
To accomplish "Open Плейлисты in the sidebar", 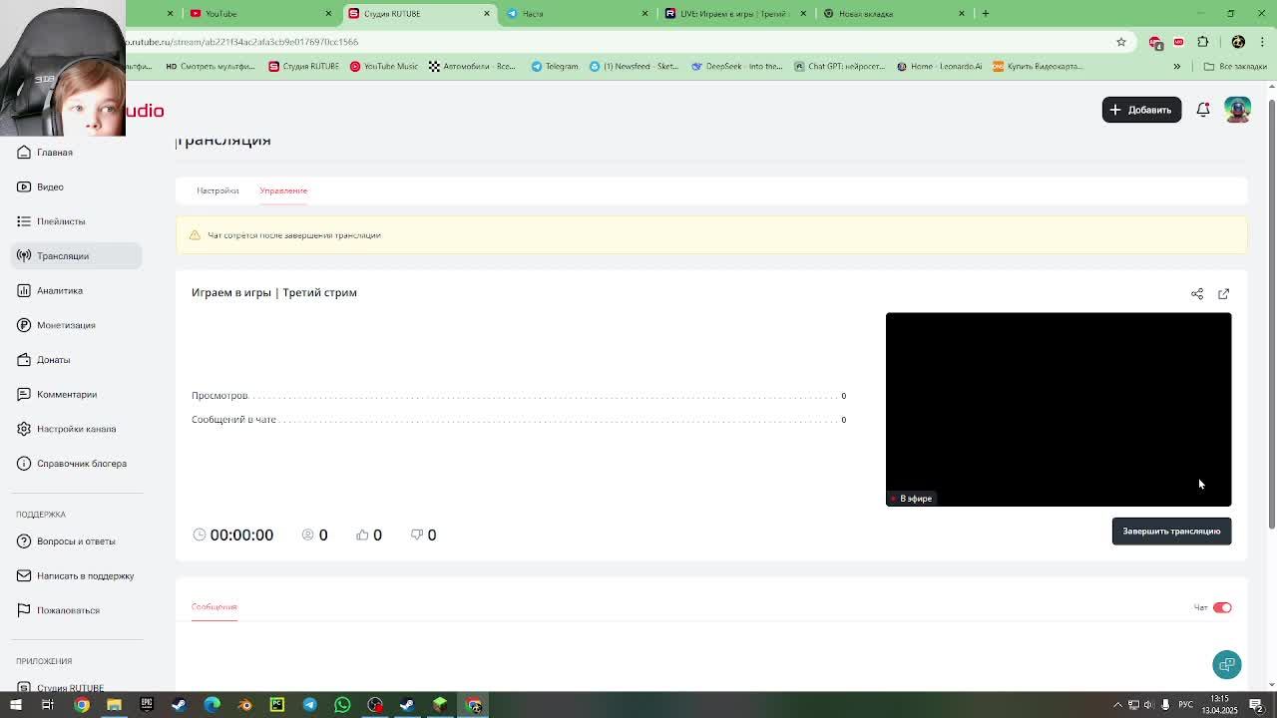I will pos(78,221).
